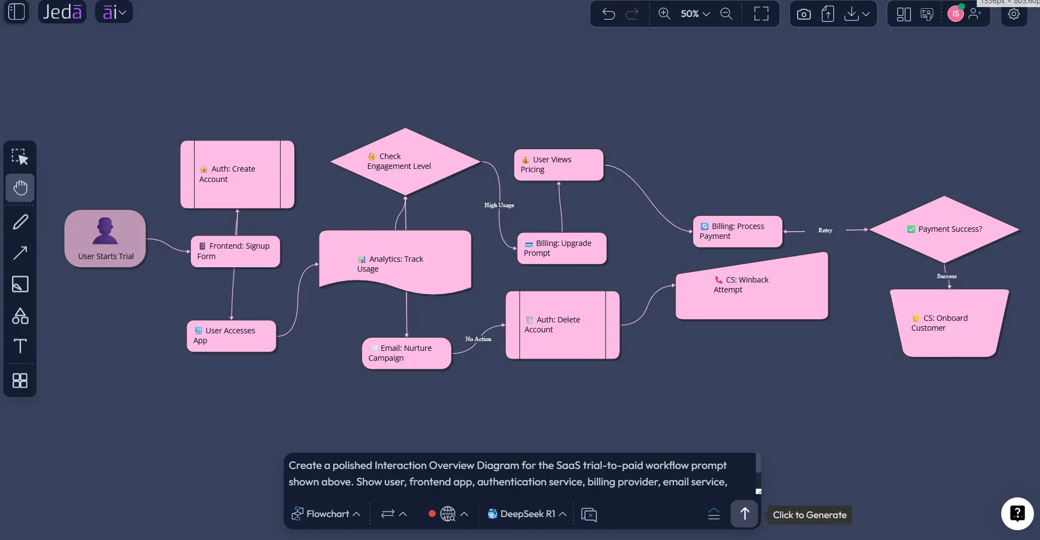Select the CS: Onboard Customer node
Screen dimensions: 1040x540
pyautogui.click(x=949, y=323)
